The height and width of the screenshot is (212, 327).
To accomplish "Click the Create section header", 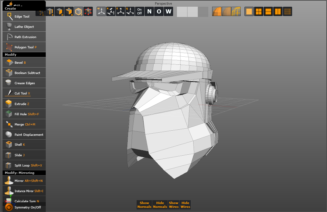I will (24, 9).
